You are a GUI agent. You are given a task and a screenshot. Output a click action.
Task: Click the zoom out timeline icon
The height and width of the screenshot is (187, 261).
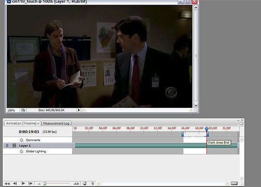pyautogui.click(x=39, y=184)
